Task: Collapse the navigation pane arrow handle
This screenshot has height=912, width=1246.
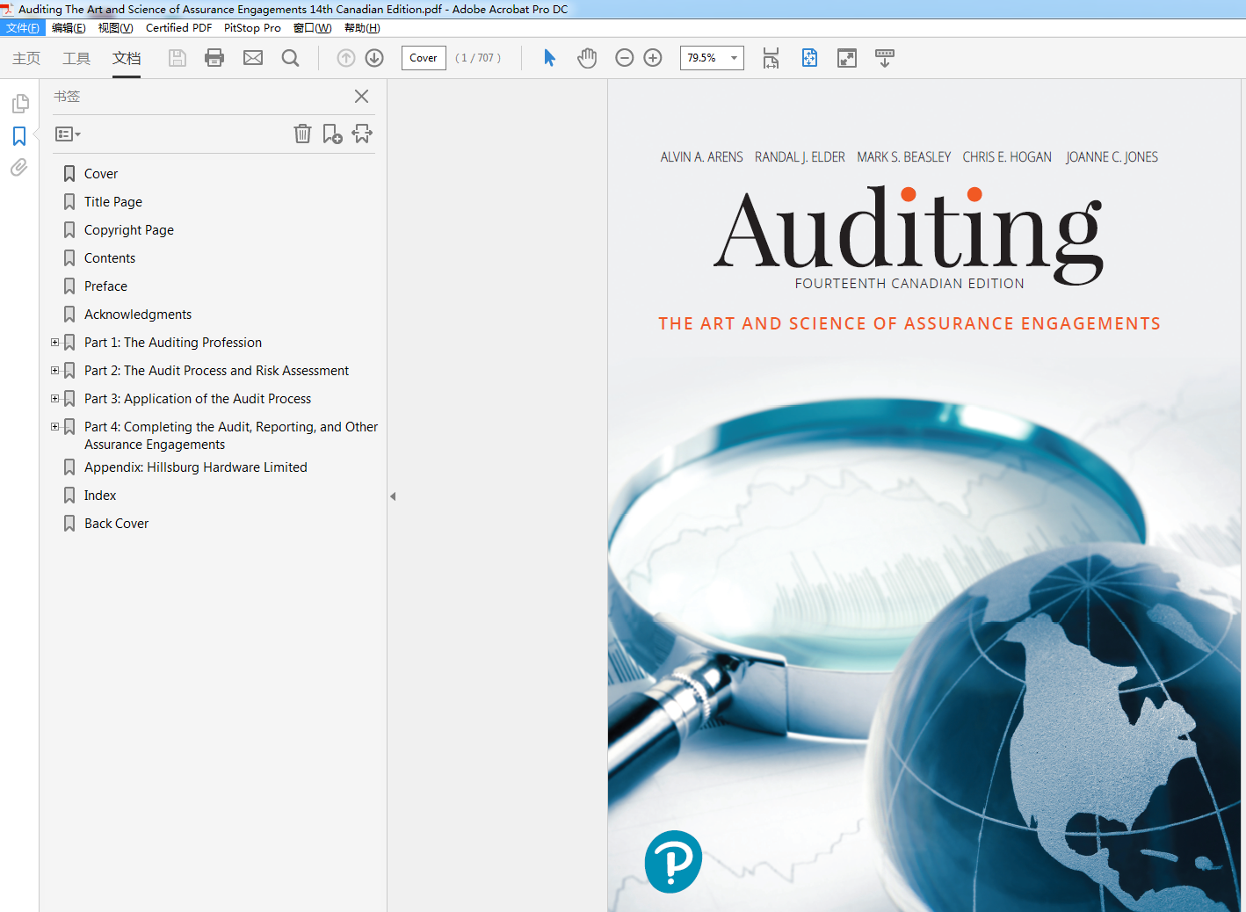Action: tap(393, 496)
